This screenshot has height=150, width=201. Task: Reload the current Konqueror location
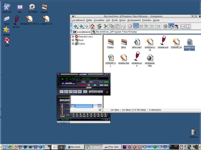(x=99, y=26)
